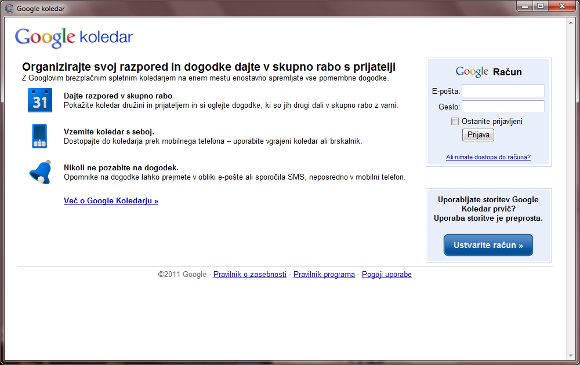Maximize the Google koledar window
The width and height of the screenshot is (580, 365).
coord(541,6)
